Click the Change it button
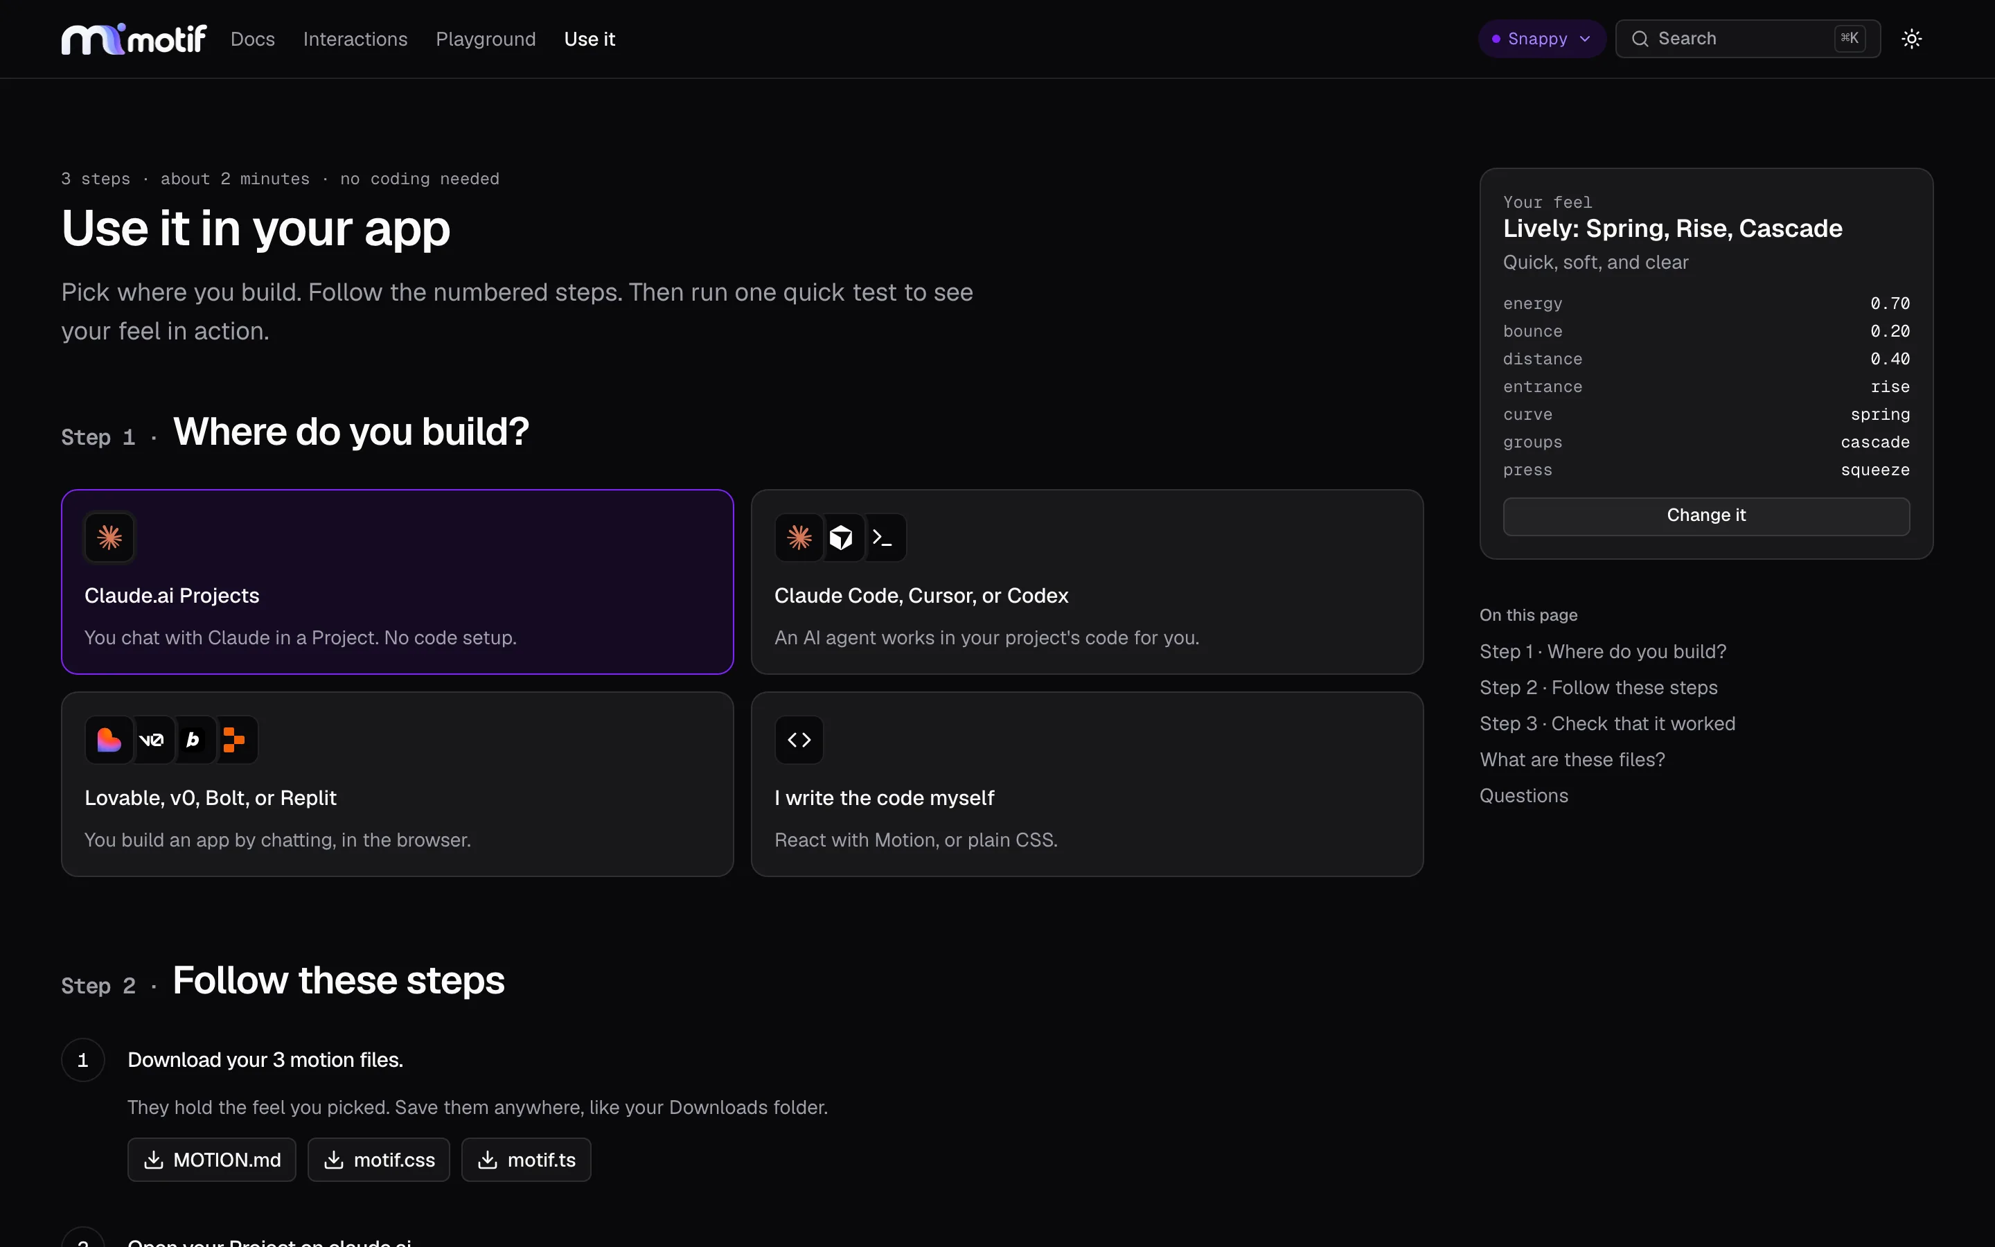 (1705, 515)
